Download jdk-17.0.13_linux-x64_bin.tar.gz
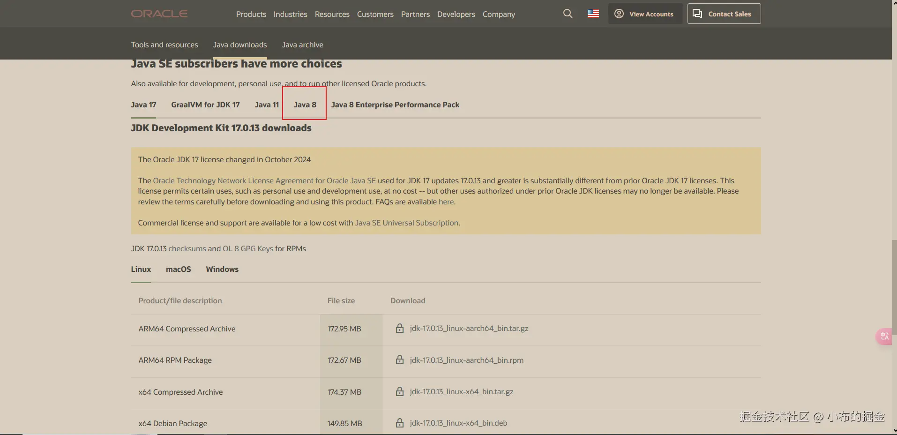The width and height of the screenshot is (897, 435). (462, 391)
